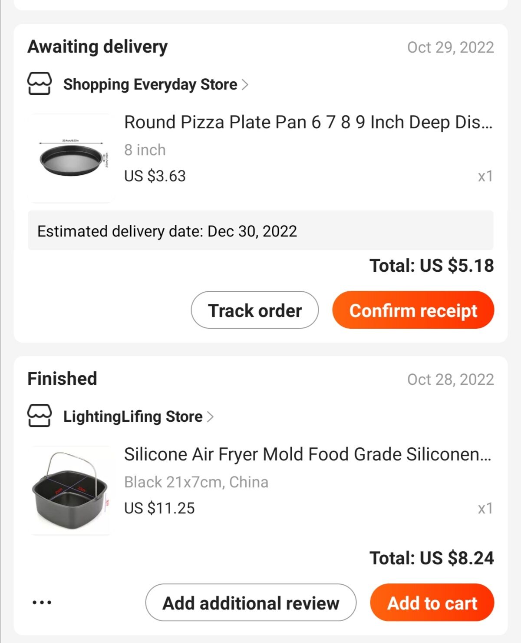521x643 pixels.
Task: Tap the Finished order status heading
Action: pos(62,378)
